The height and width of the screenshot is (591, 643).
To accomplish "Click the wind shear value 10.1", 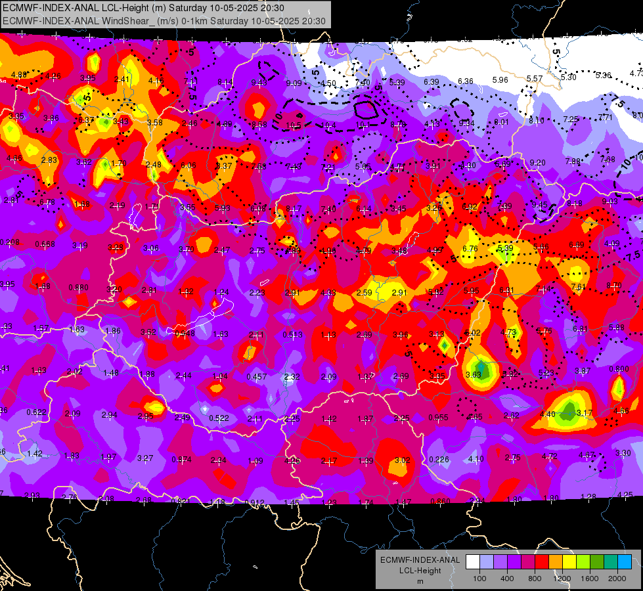I will click(x=363, y=125).
